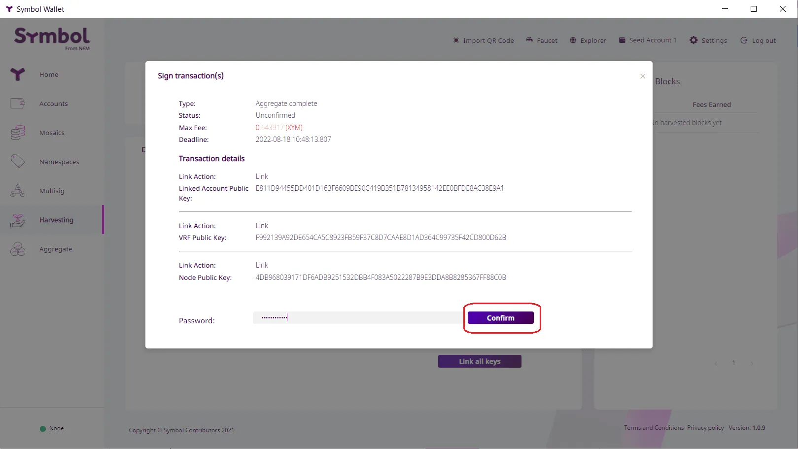Confirm the transaction signing
The width and height of the screenshot is (798, 449).
click(x=501, y=318)
